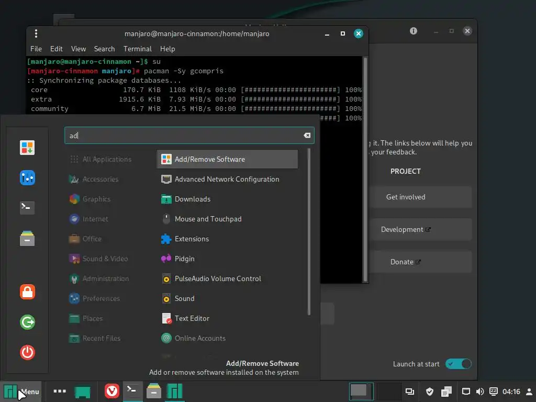Click the file manager launcher in the panel
Viewport: 536px width, 402px height.
coord(154,392)
